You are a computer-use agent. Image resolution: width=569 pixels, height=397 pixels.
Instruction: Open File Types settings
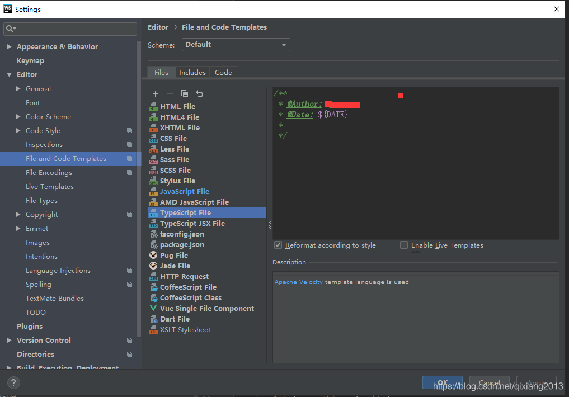click(x=41, y=201)
